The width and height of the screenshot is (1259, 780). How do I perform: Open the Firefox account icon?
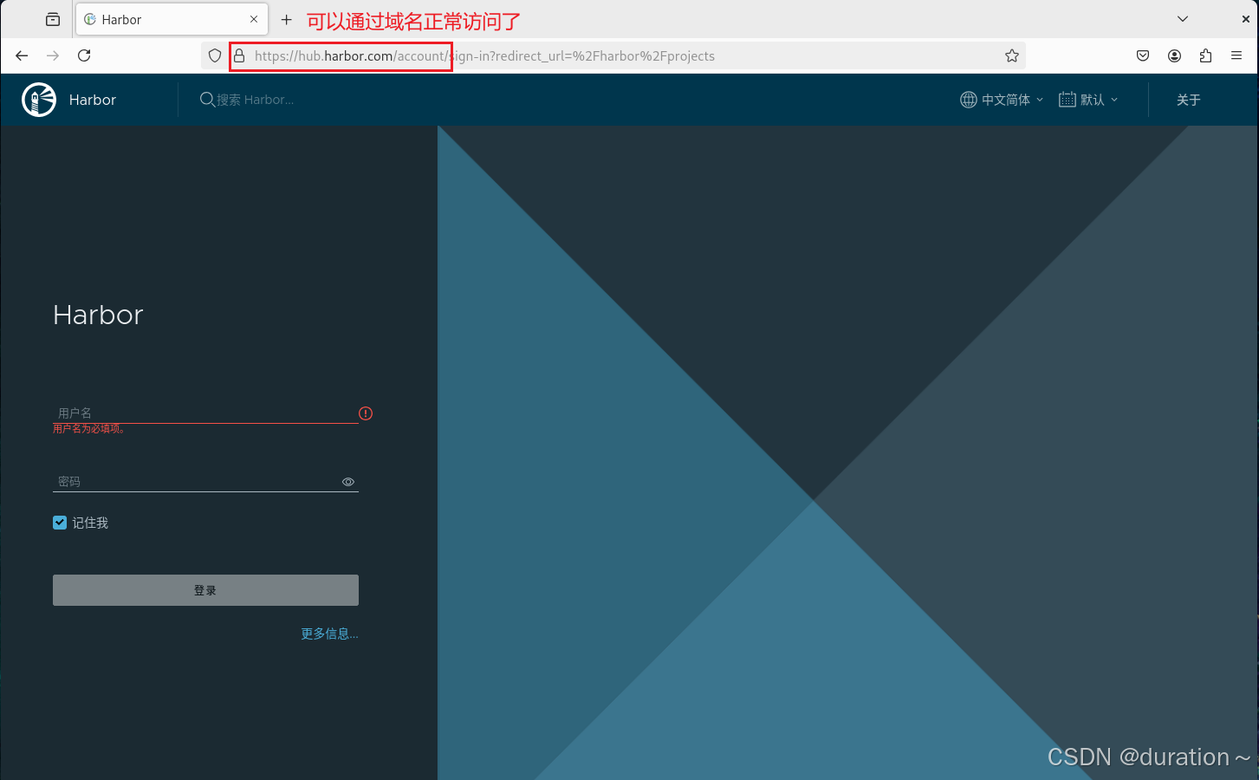click(x=1174, y=55)
